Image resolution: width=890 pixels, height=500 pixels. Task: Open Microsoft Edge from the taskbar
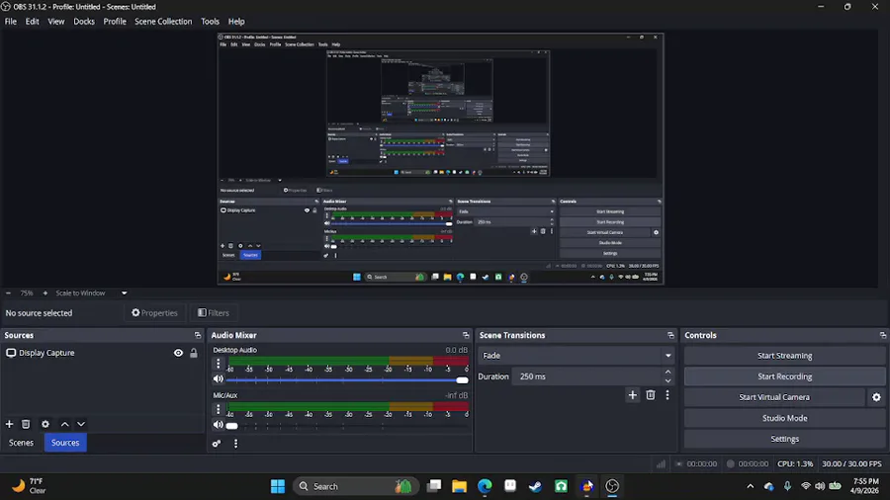[485, 486]
